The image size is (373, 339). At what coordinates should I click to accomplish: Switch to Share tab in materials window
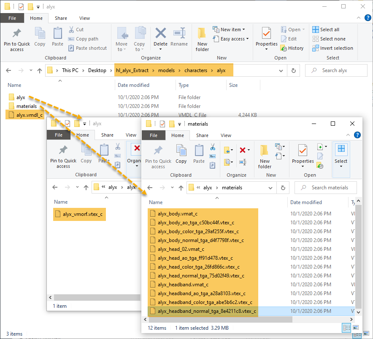(202, 135)
